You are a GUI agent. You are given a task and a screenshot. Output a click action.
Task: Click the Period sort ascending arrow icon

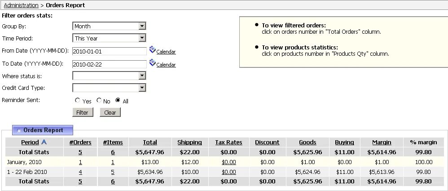click(x=44, y=142)
